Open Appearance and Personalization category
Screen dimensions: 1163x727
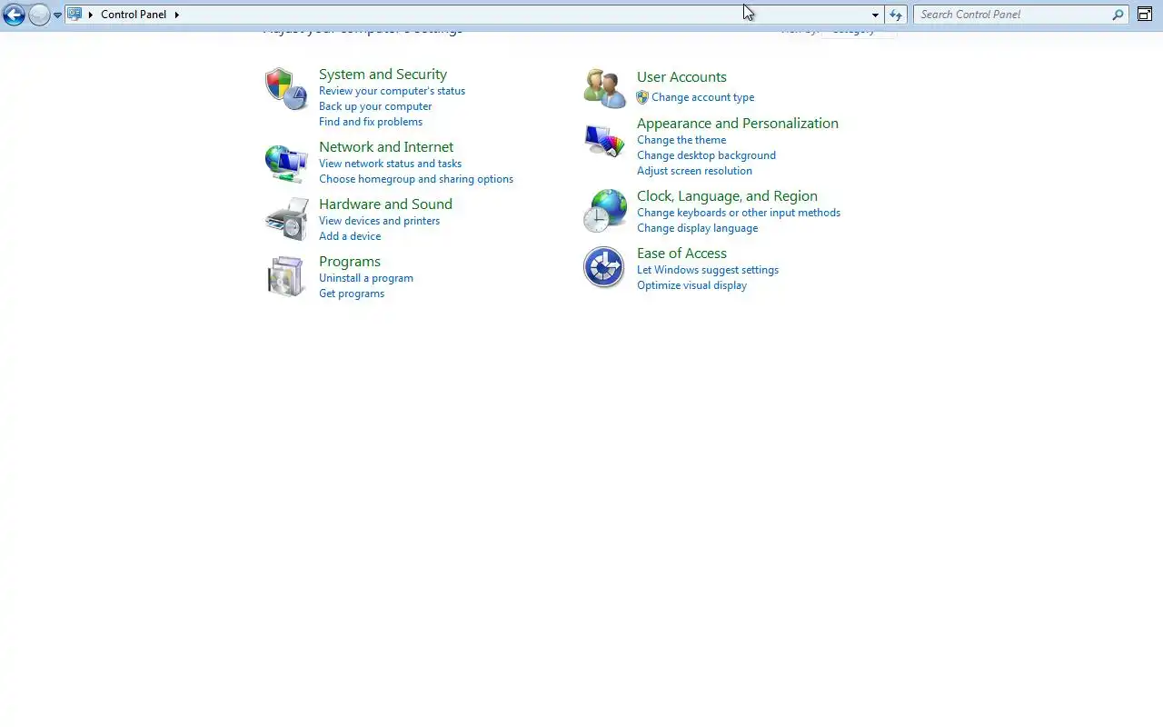[738, 124]
